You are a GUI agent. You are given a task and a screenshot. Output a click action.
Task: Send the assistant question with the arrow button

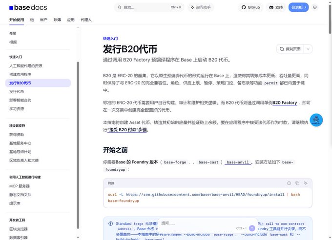point(252,228)
